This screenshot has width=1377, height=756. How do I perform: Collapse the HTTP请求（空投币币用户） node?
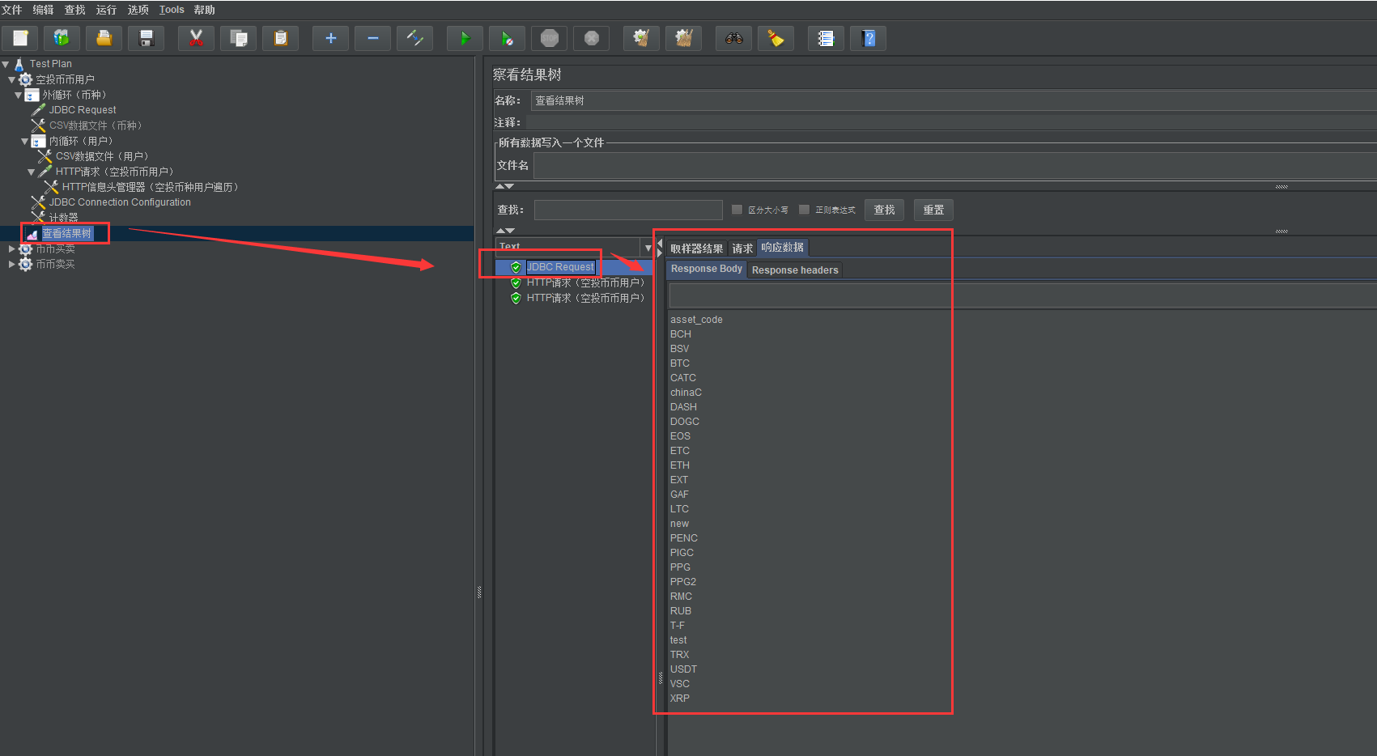(x=31, y=172)
